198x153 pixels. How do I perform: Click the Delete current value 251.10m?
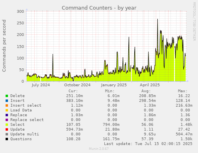tap(74, 96)
